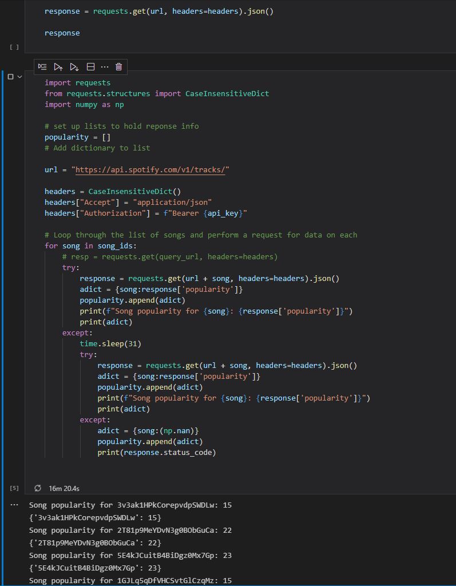Click the output line for 1GJLq5qDfVHCSvtGlCzqMz: 15

[130, 580]
